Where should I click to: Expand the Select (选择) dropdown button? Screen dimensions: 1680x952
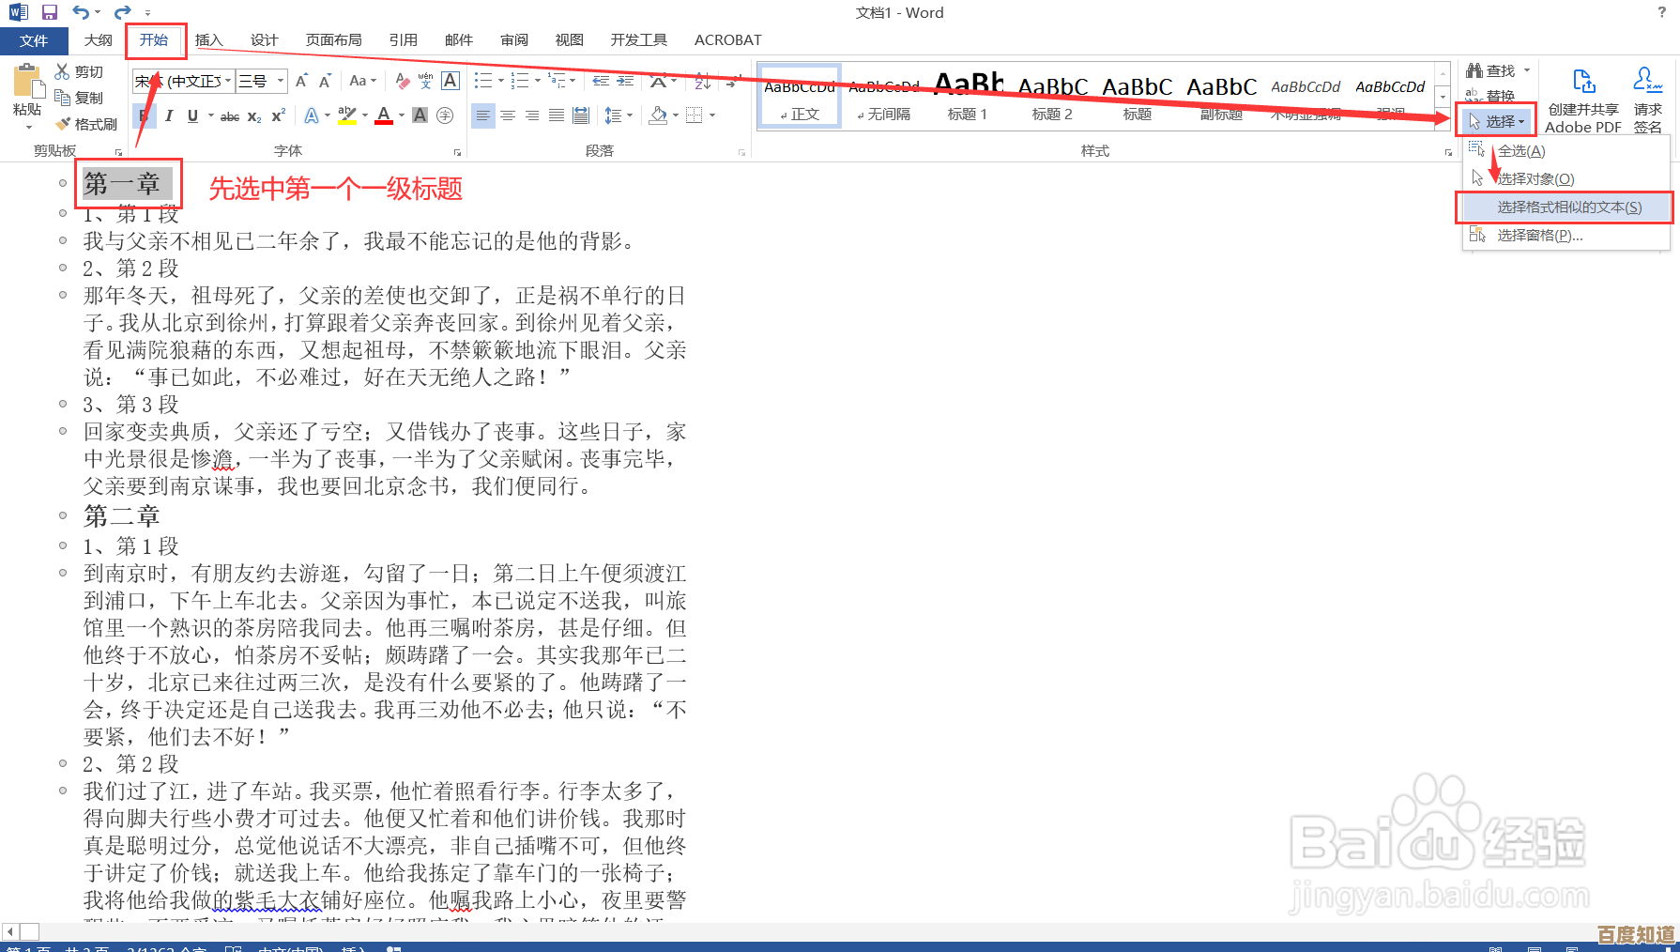(x=1499, y=121)
